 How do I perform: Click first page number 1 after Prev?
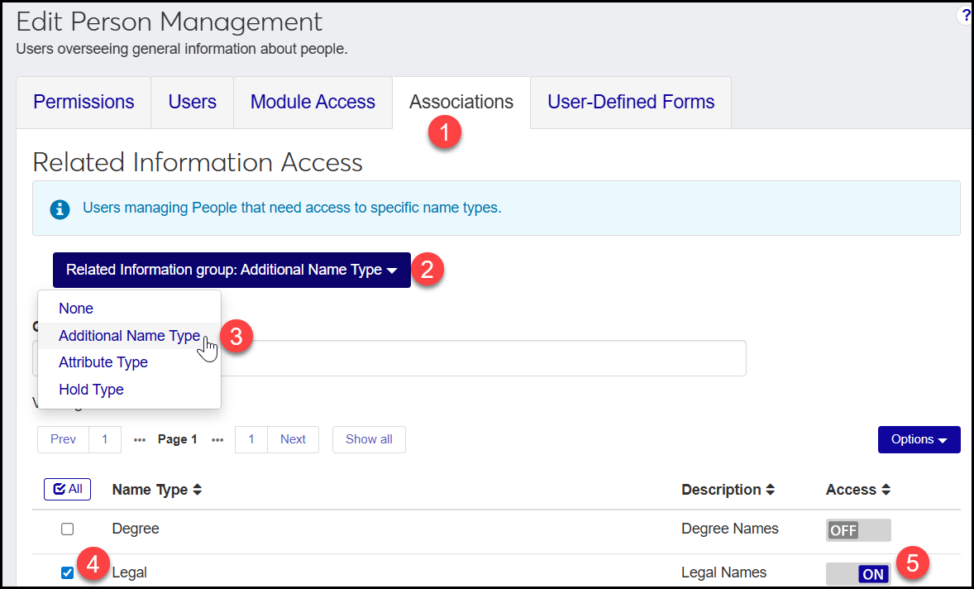(x=105, y=439)
